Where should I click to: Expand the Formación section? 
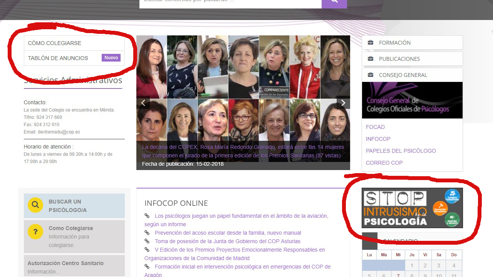(x=412, y=43)
